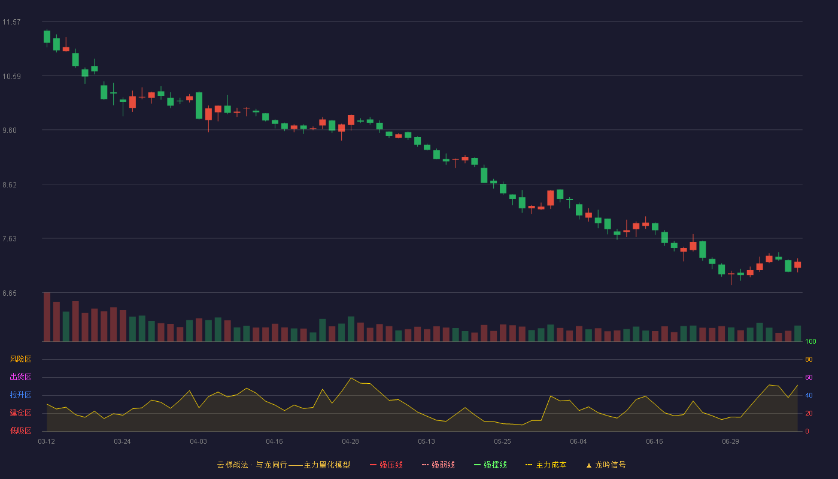Click the red 20 indicator scale value
838x479 pixels.
[809, 413]
